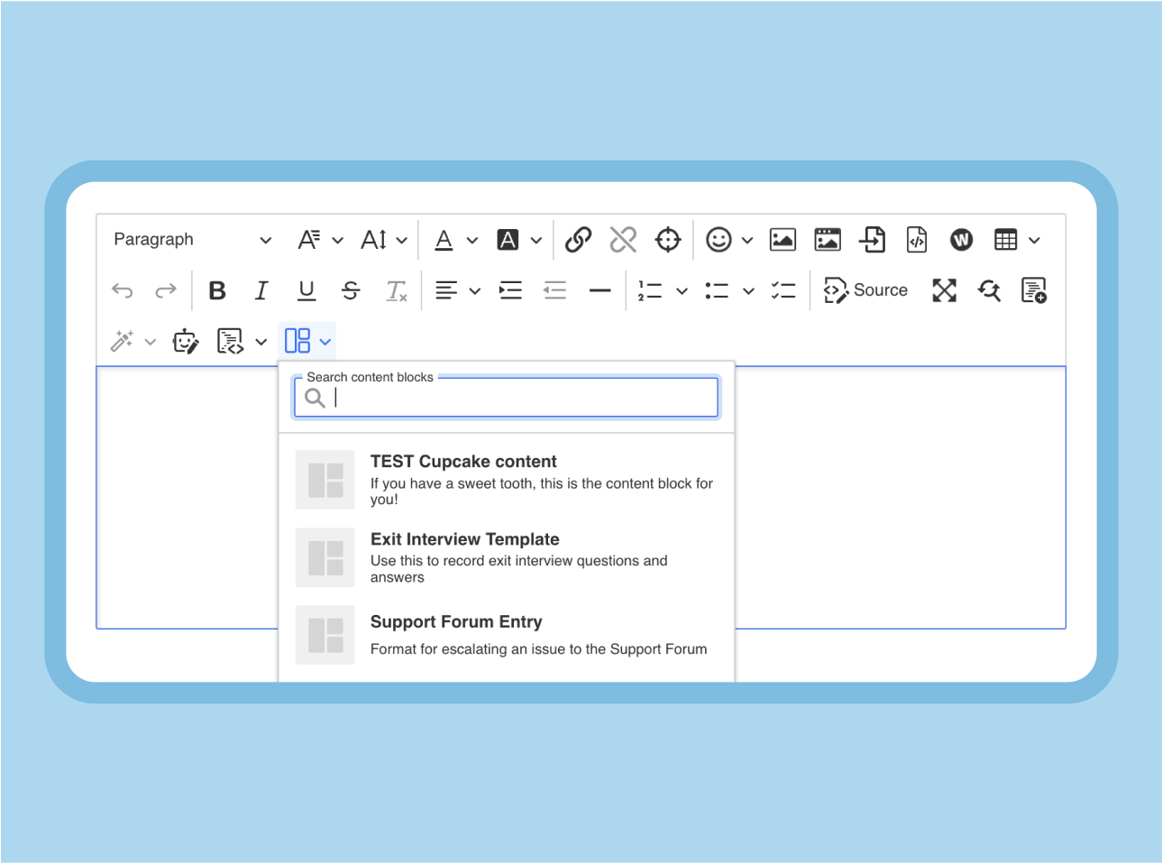Expand the emoji dropdown arrow

pos(747,240)
